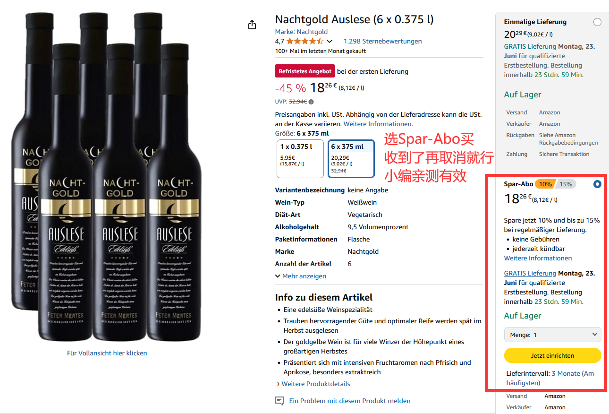
Task: Click Ein Problem mit diesem Produkt melden
Action: click(x=350, y=401)
